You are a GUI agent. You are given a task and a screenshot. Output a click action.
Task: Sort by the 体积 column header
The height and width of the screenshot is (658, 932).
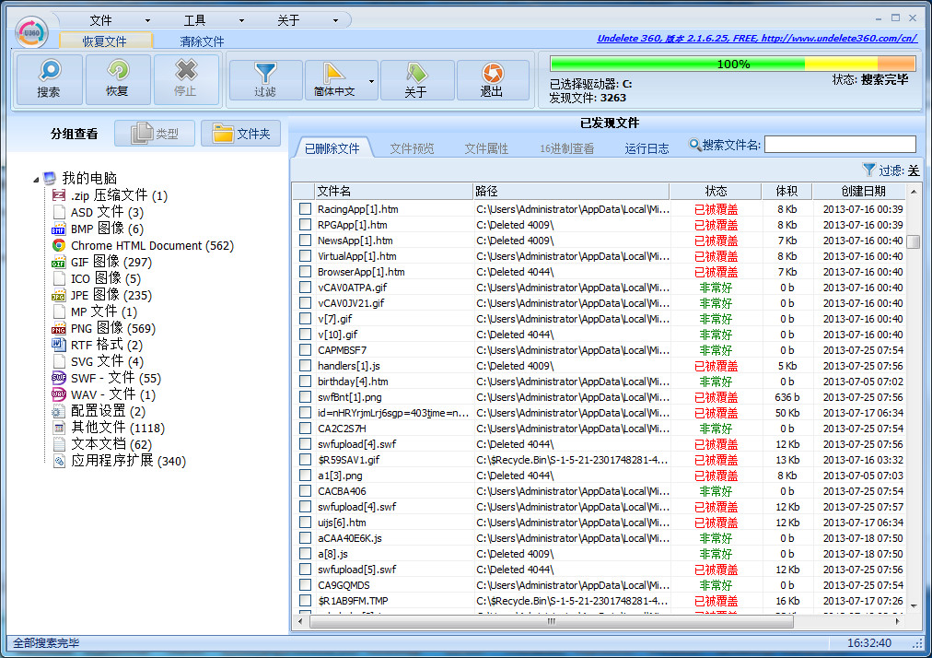coord(787,191)
